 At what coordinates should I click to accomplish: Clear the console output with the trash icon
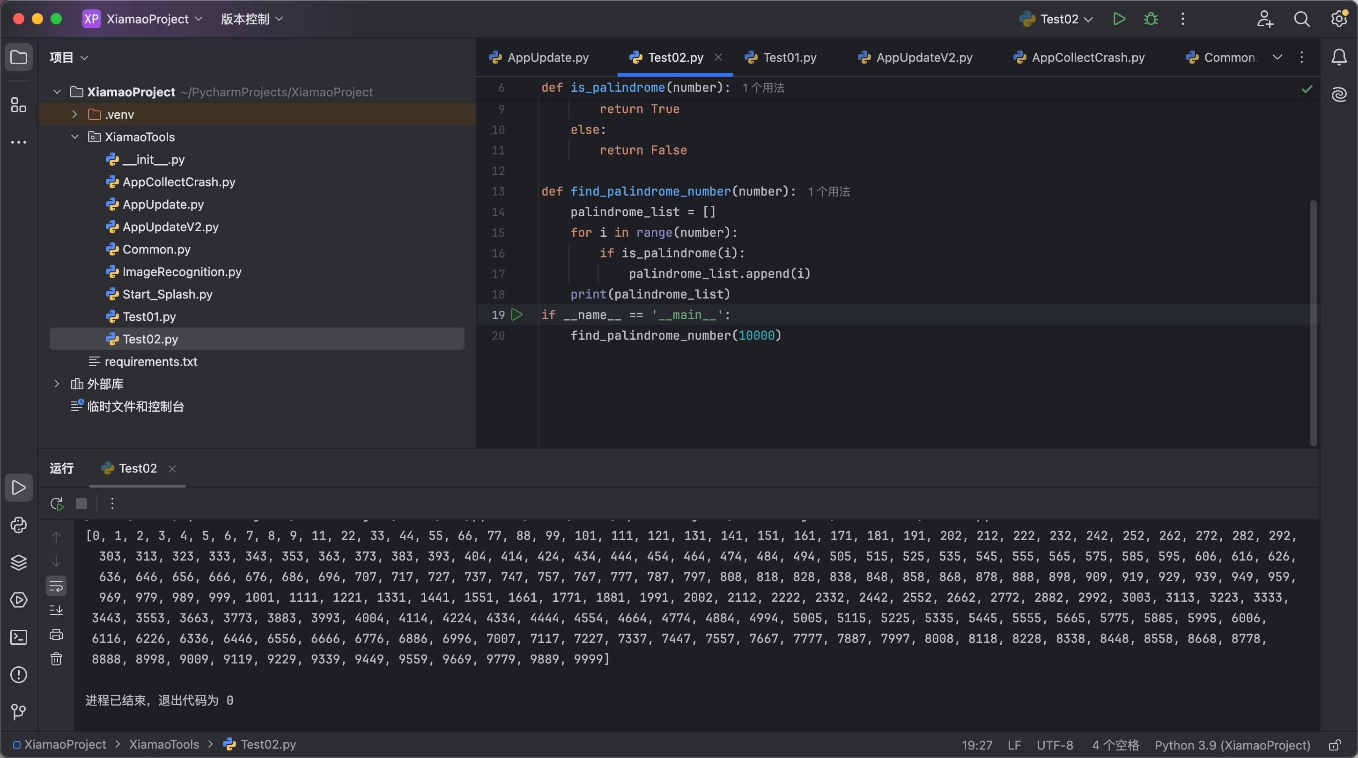click(56, 659)
